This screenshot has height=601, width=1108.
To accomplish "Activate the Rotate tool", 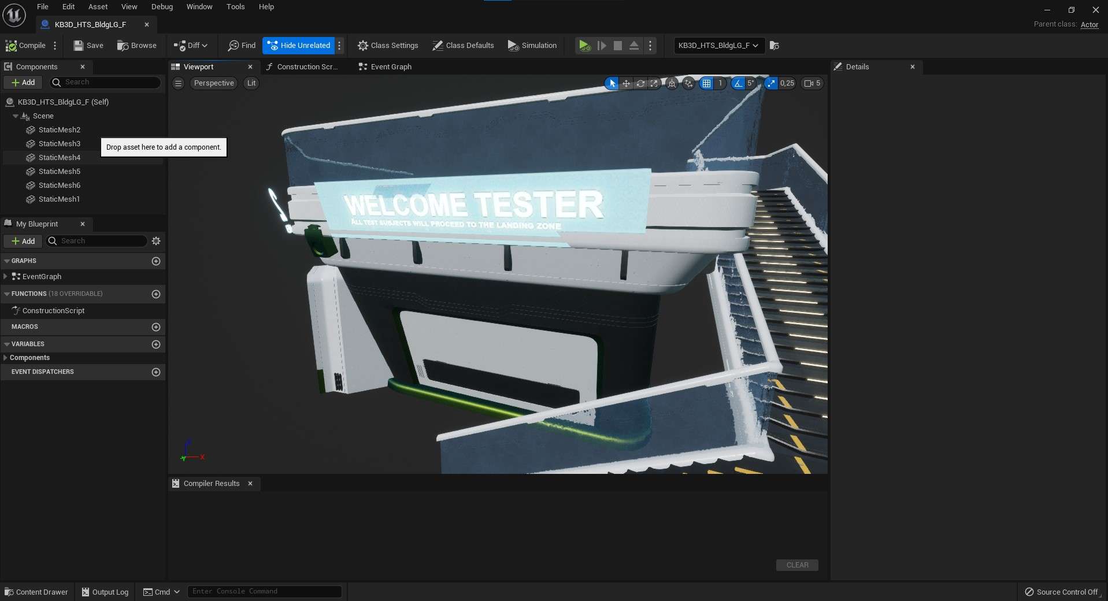I will coord(640,83).
